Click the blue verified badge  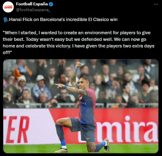point(51,4)
